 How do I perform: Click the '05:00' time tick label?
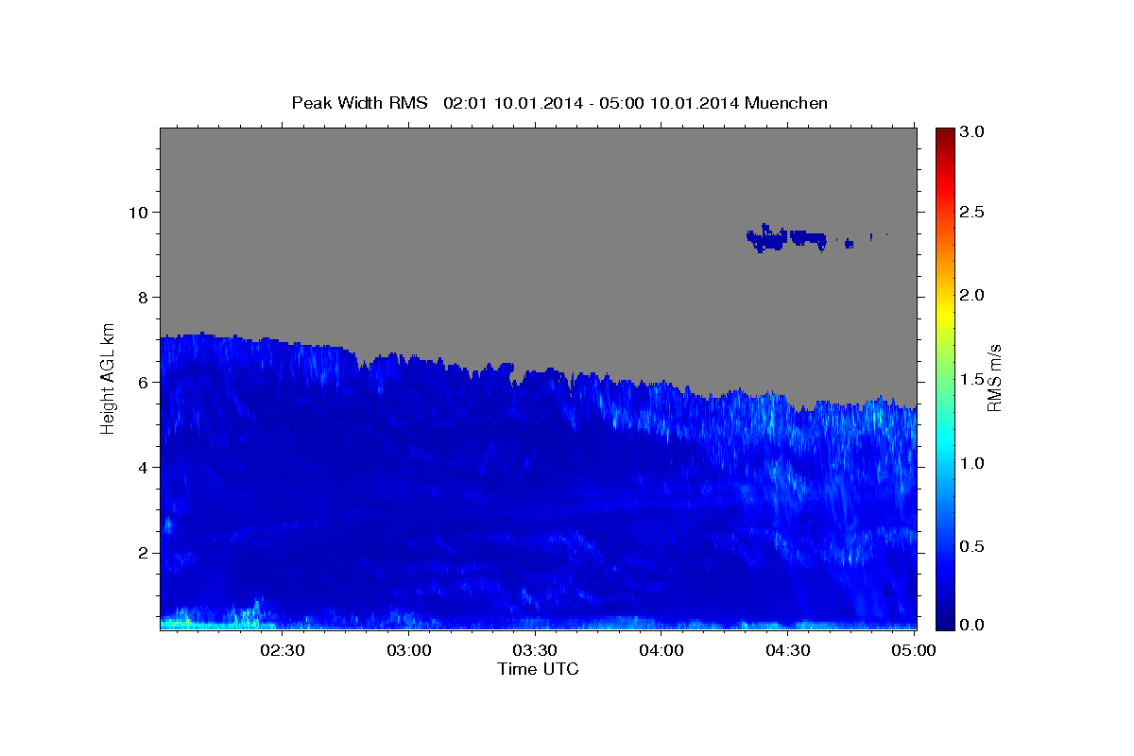913,651
